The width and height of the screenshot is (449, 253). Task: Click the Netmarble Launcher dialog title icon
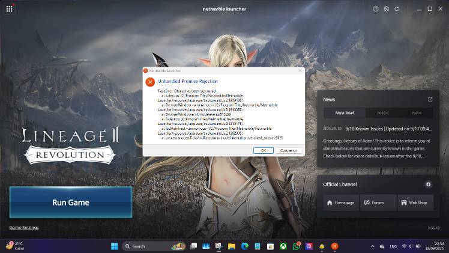click(x=145, y=70)
